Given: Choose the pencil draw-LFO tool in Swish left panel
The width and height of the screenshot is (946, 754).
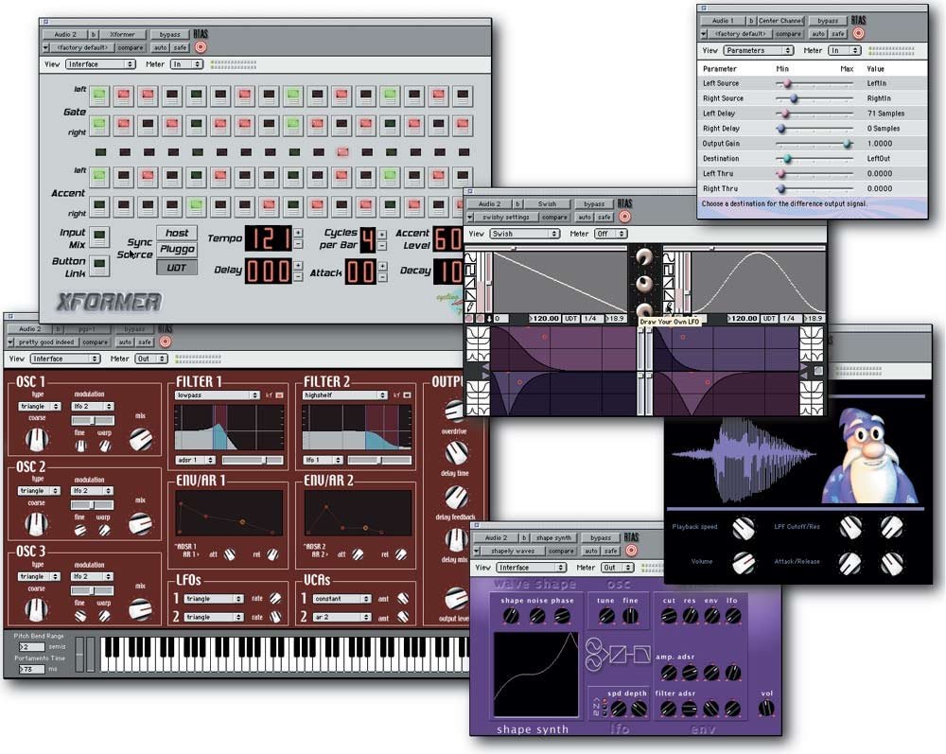Looking at the screenshot, I should [471, 307].
